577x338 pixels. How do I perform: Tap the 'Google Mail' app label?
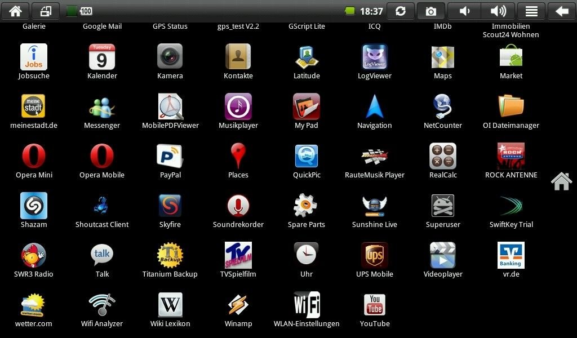(x=102, y=26)
